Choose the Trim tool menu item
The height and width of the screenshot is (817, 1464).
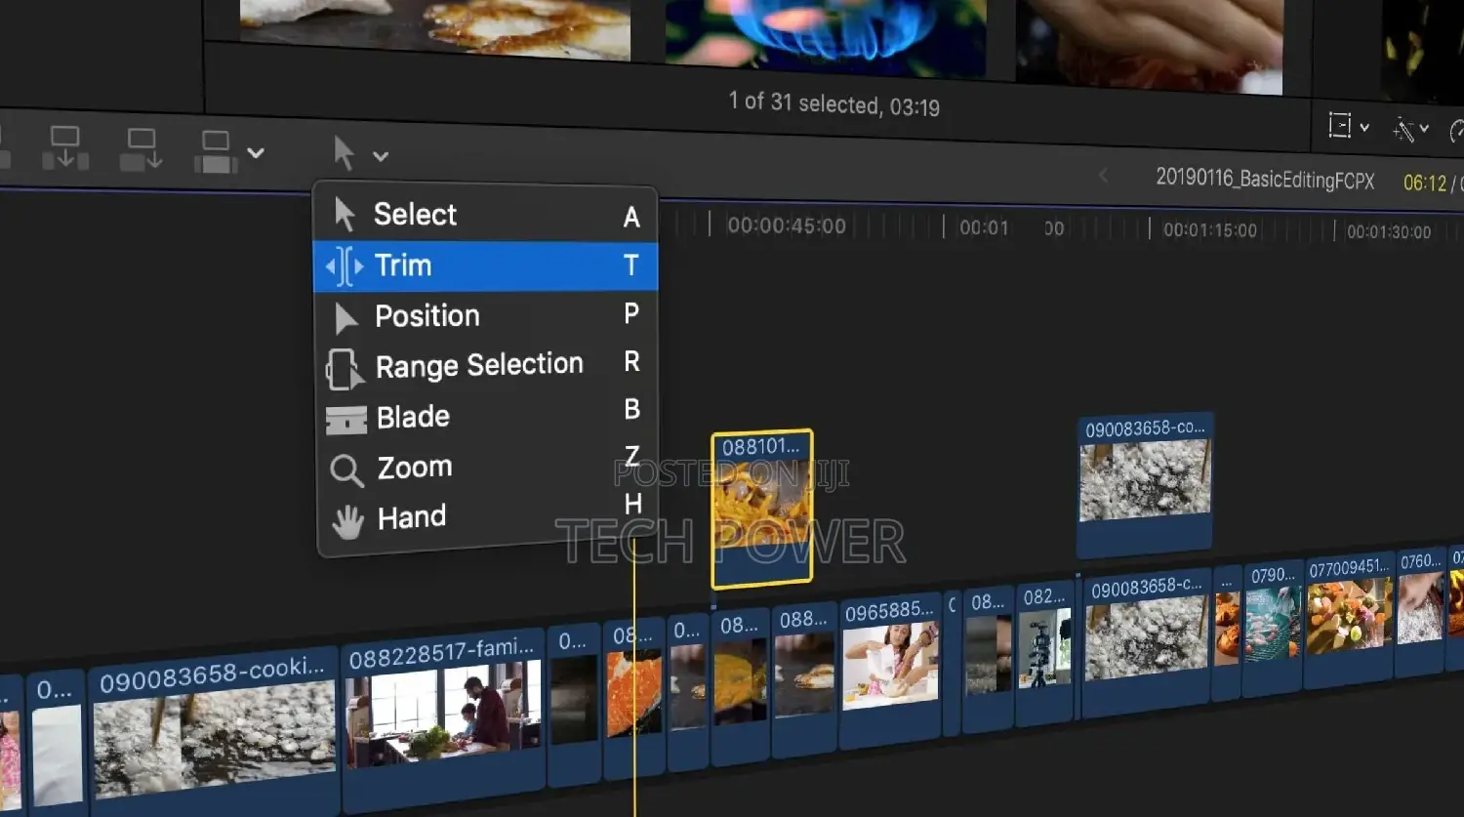click(x=485, y=266)
